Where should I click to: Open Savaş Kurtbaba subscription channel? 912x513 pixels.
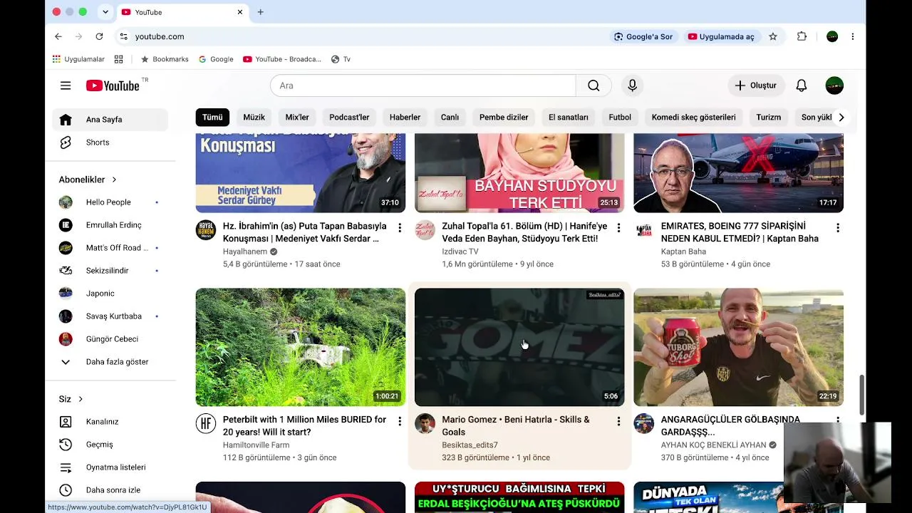pyautogui.click(x=110, y=316)
